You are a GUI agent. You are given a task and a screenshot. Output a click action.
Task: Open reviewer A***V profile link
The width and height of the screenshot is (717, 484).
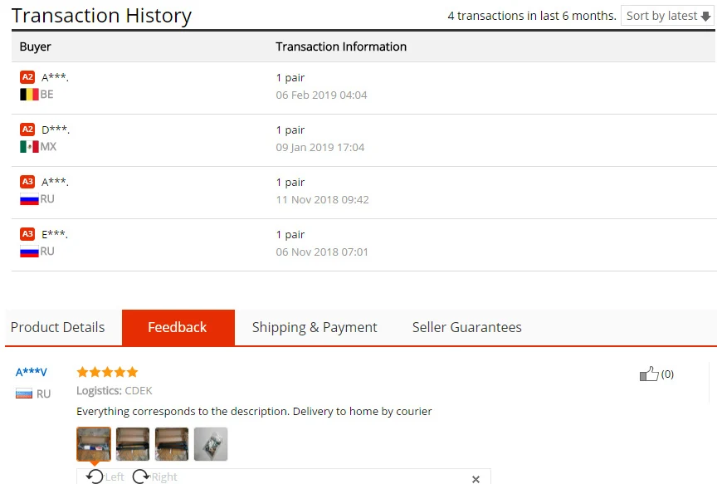coord(31,372)
